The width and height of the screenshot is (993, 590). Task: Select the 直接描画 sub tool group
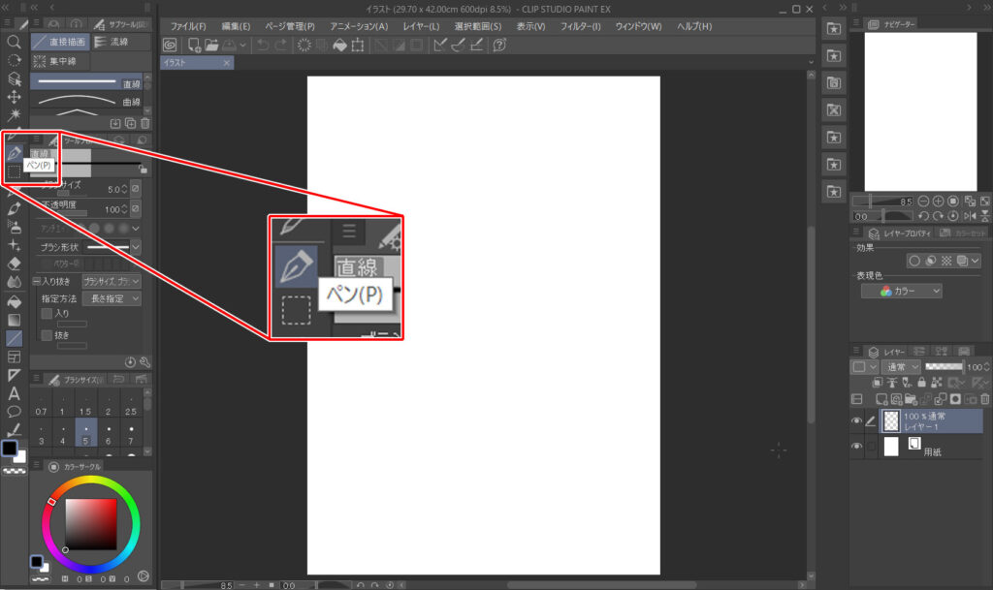coord(60,43)
